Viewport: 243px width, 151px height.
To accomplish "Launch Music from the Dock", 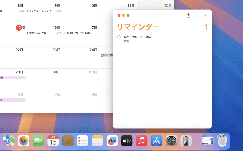I will pyautogui.click(x=142, y=141).
